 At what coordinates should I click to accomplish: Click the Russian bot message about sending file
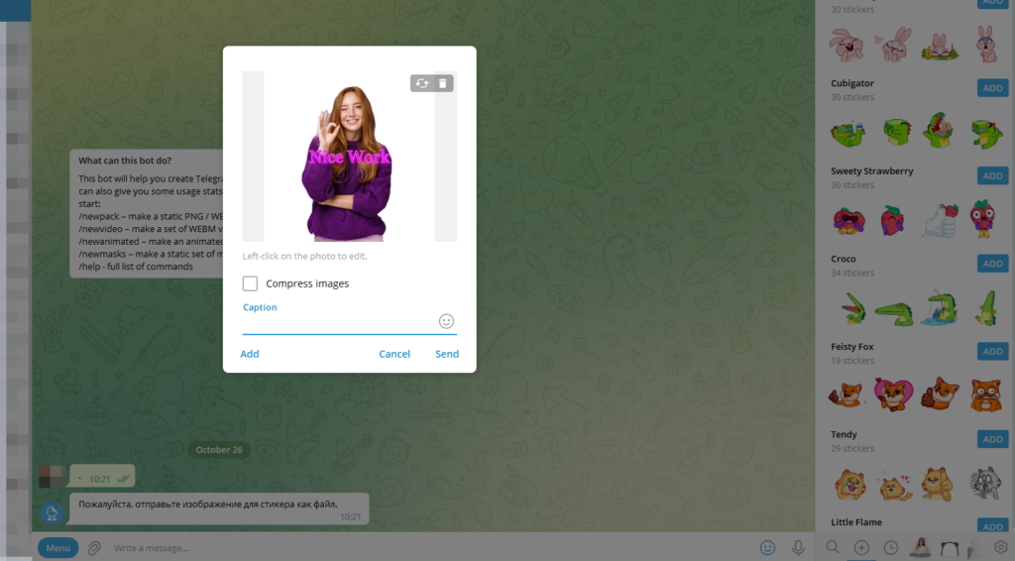219,508
